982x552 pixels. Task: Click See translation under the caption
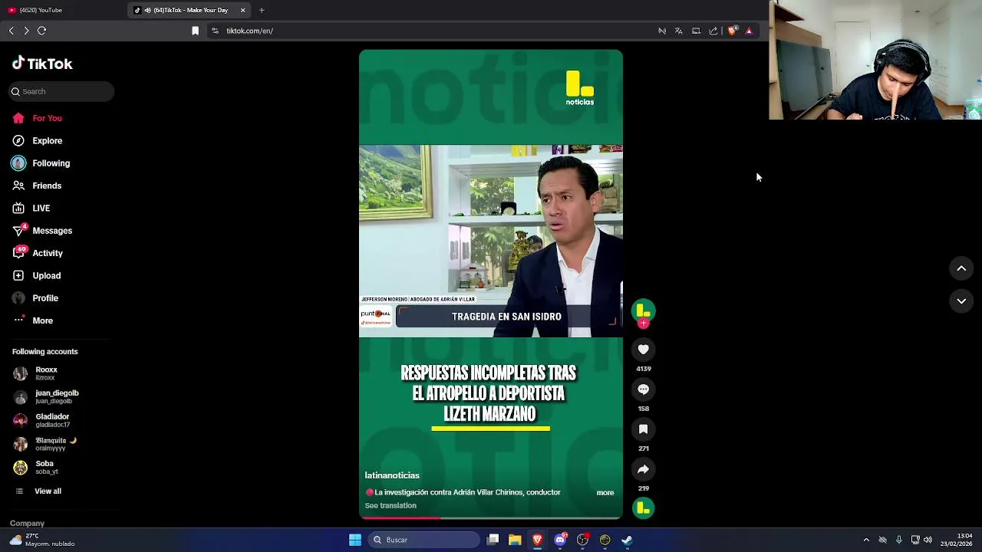[x=390, y=506]
